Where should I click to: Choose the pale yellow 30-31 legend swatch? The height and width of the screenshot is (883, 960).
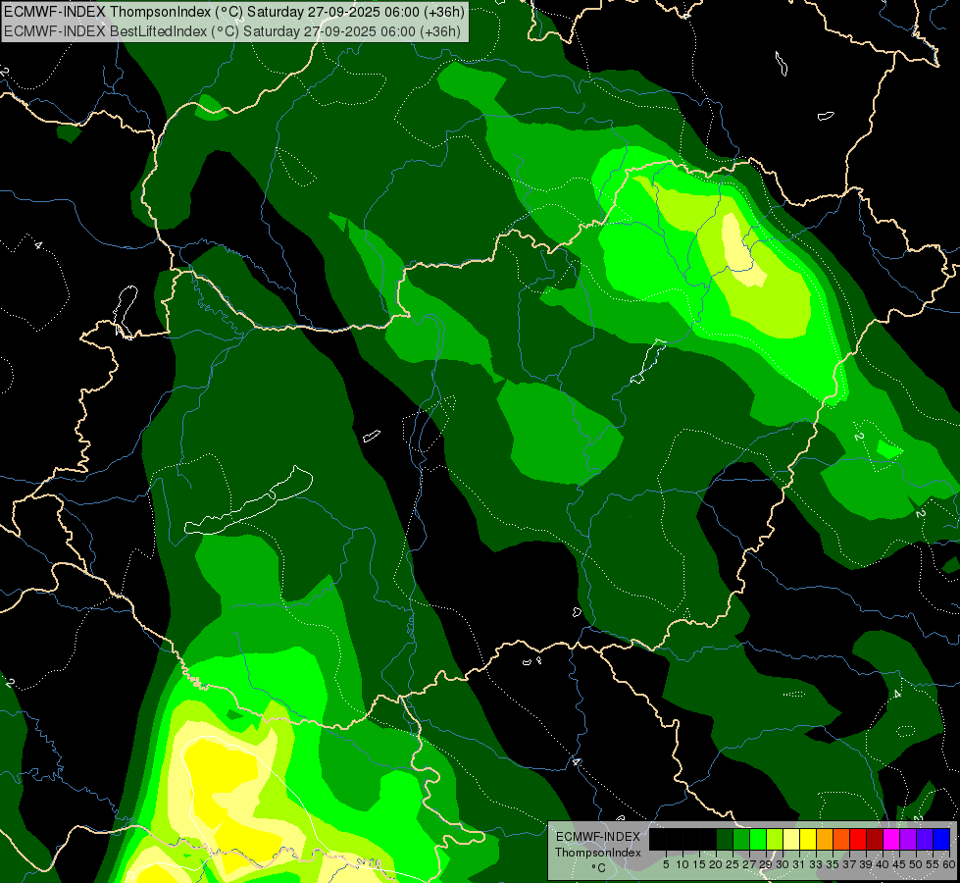pyautogui.click(x=791, y=839)
